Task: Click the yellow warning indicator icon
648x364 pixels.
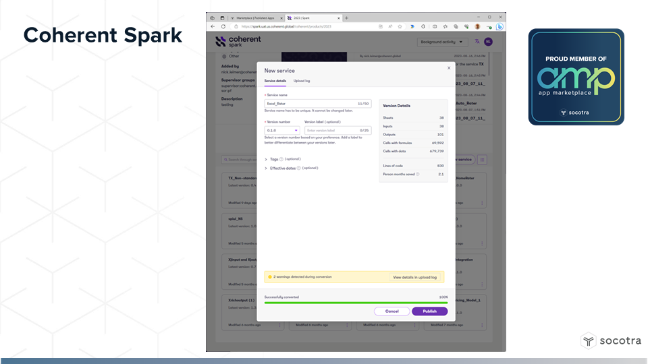Action: coord(270,277)
